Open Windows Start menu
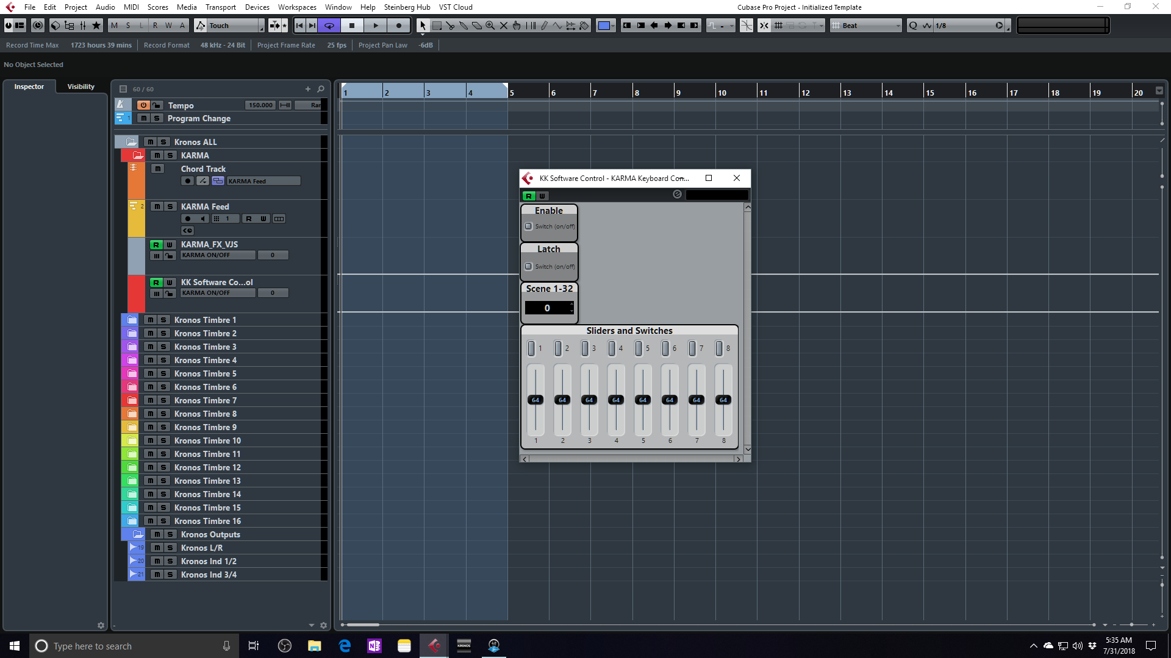 15,646
